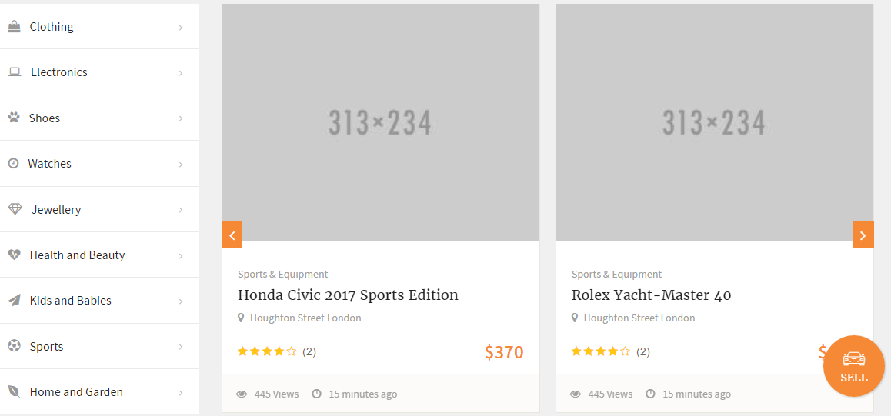Go to next slide in carousel
This screenshot has width=891, height=416.
pyautogui.click(x=863, y=235)
